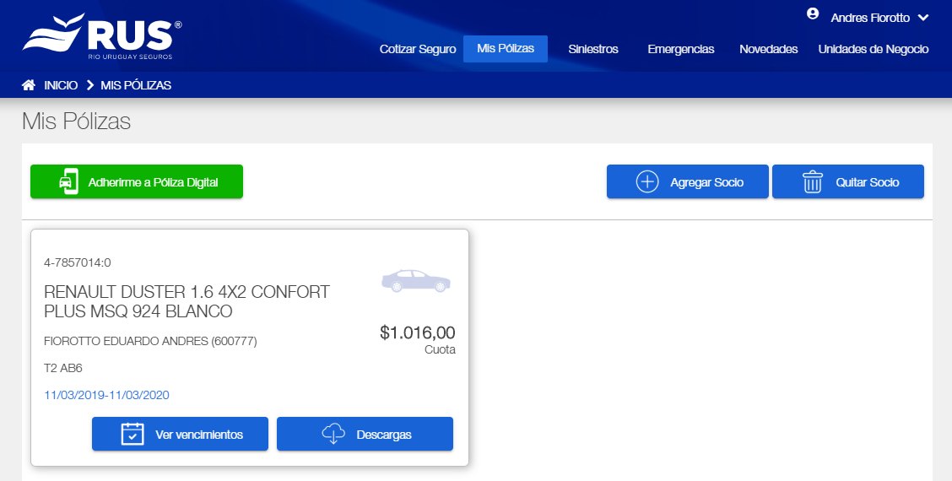Click the user profile avatar icon

click(813, 14)
